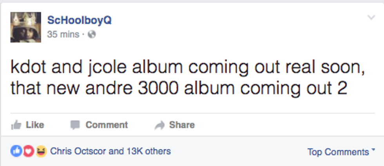Click the small arrow after Top Comments

(373, 150)
